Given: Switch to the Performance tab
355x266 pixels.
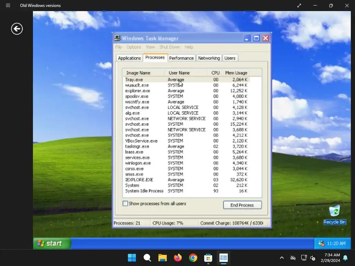Looking at the screenshot, I should pos(181,58).
